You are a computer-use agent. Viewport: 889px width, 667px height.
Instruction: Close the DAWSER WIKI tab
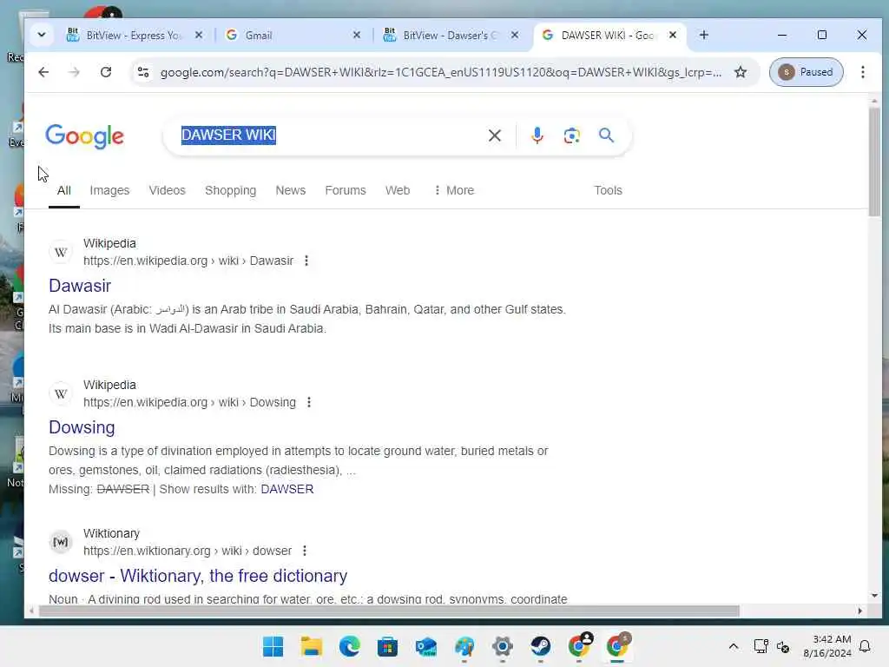pos(673,35)
